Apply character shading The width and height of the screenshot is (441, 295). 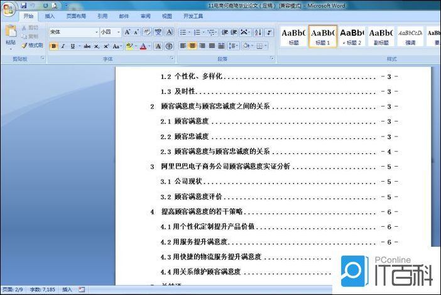(x=158, y=46)
